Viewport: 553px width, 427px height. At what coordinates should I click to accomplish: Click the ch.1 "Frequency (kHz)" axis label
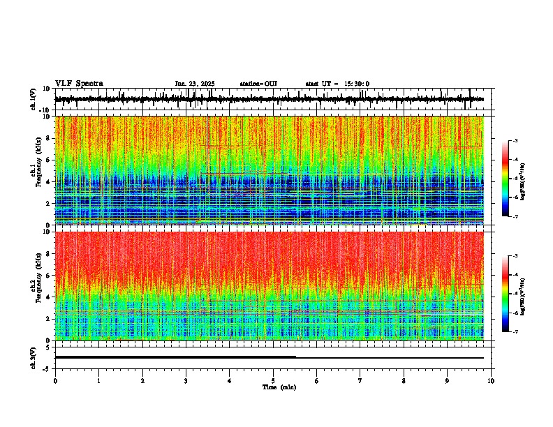[x=38, y=163]
